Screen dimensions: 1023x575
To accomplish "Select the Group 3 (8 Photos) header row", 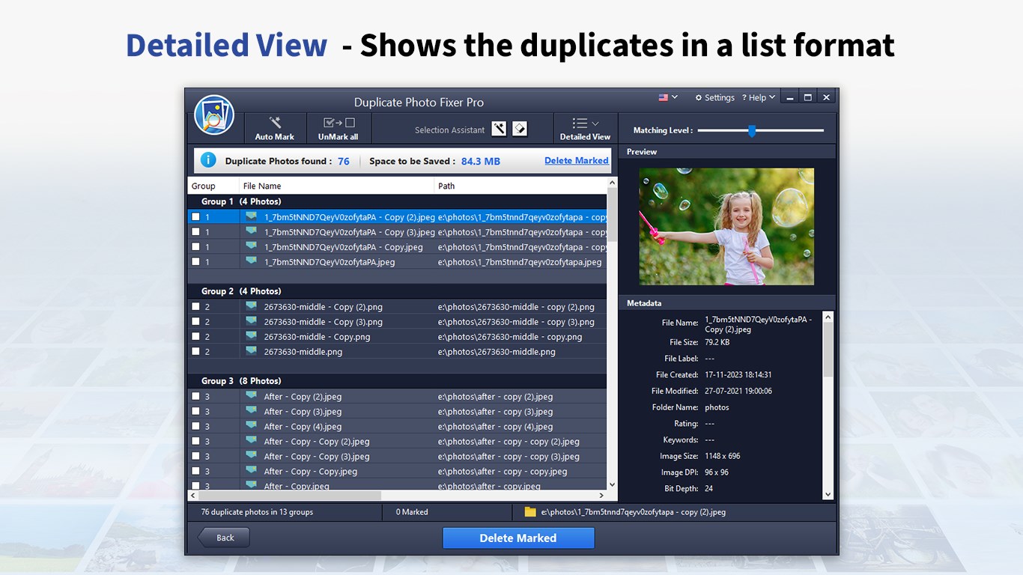I will tap(397, 381).
